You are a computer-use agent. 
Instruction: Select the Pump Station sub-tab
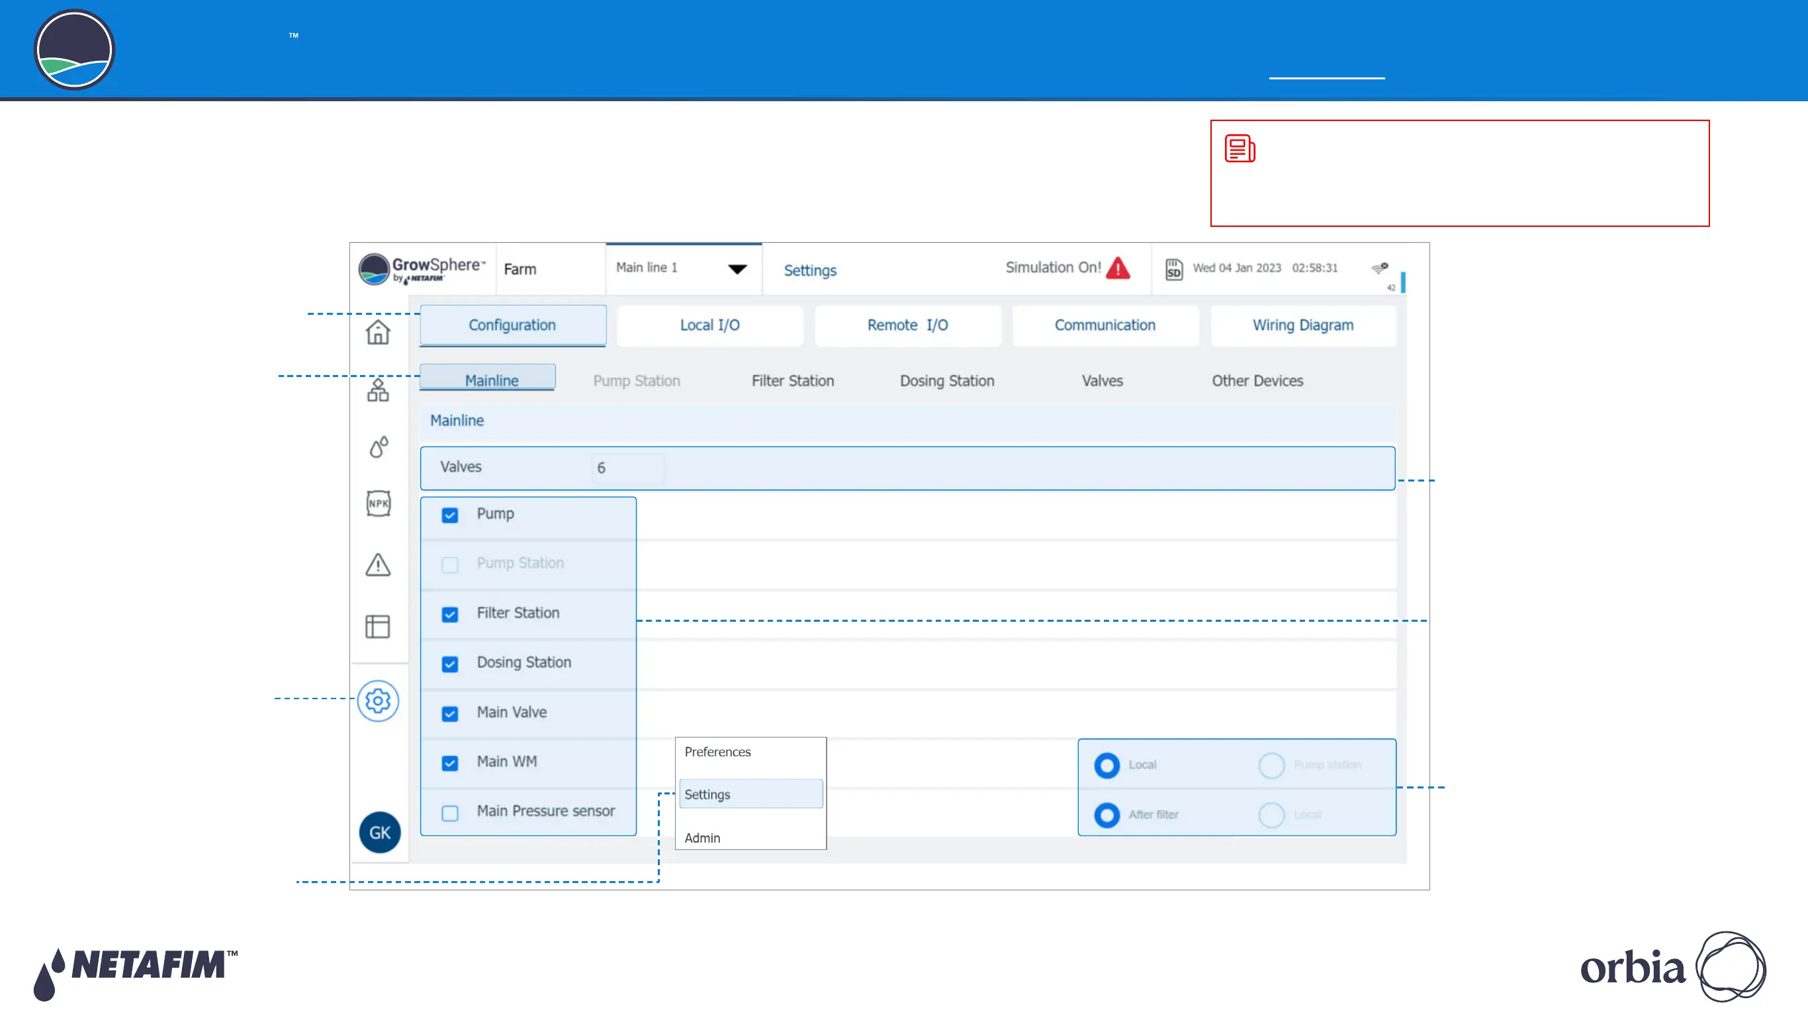coord(637,381)
